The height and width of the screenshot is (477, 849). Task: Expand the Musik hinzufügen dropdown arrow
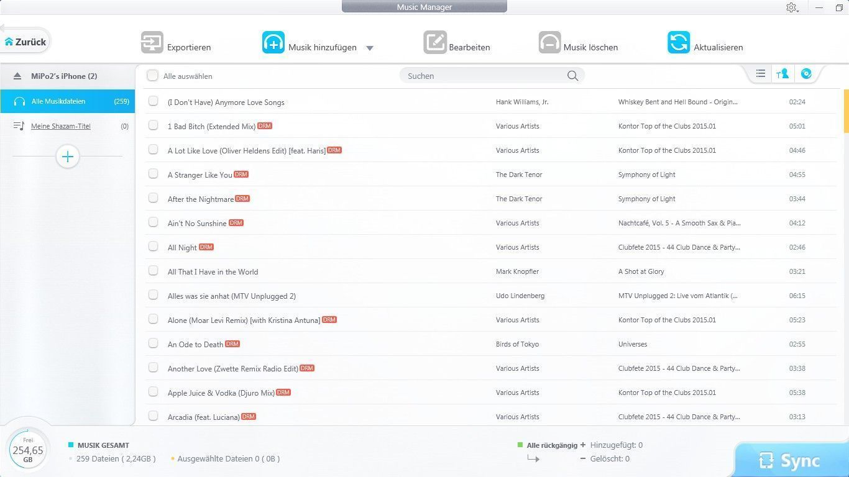point(369,48)
